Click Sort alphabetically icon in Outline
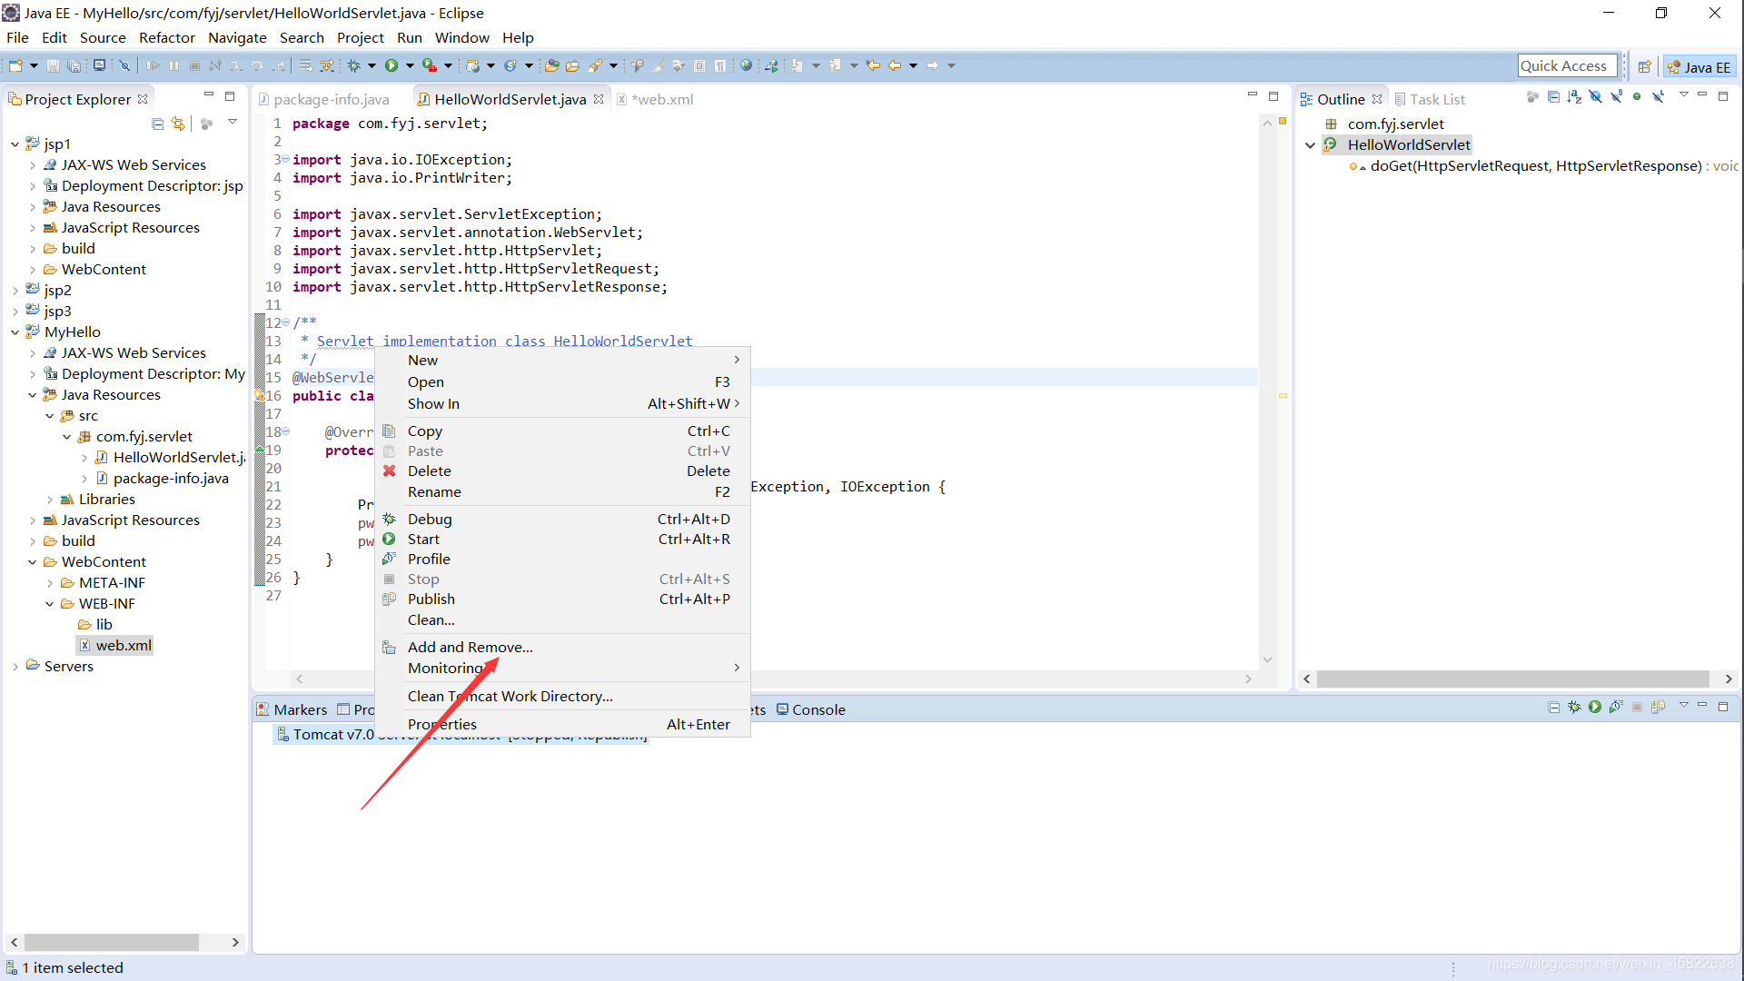The image size is (1744, 981). coord(1574,97)
